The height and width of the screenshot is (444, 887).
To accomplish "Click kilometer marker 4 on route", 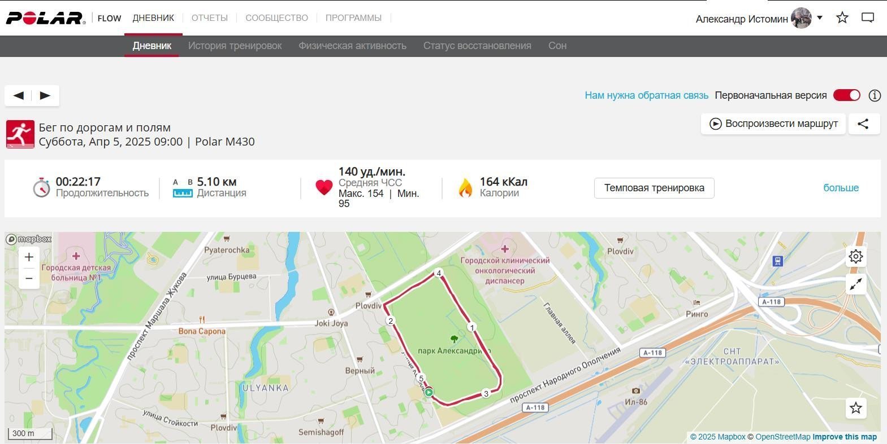I will (x=439, y=273).
